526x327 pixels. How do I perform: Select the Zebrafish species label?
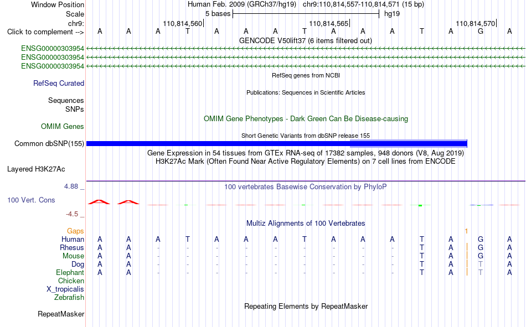[x=69, y=298]
